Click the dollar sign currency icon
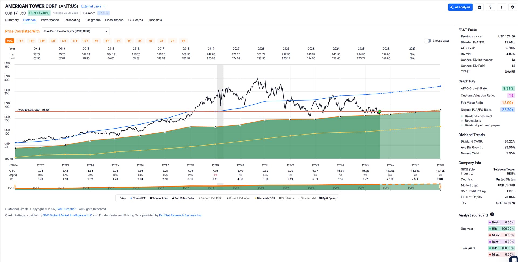The height and width of the screenshot is (262, 518). (x=490, y=7)
